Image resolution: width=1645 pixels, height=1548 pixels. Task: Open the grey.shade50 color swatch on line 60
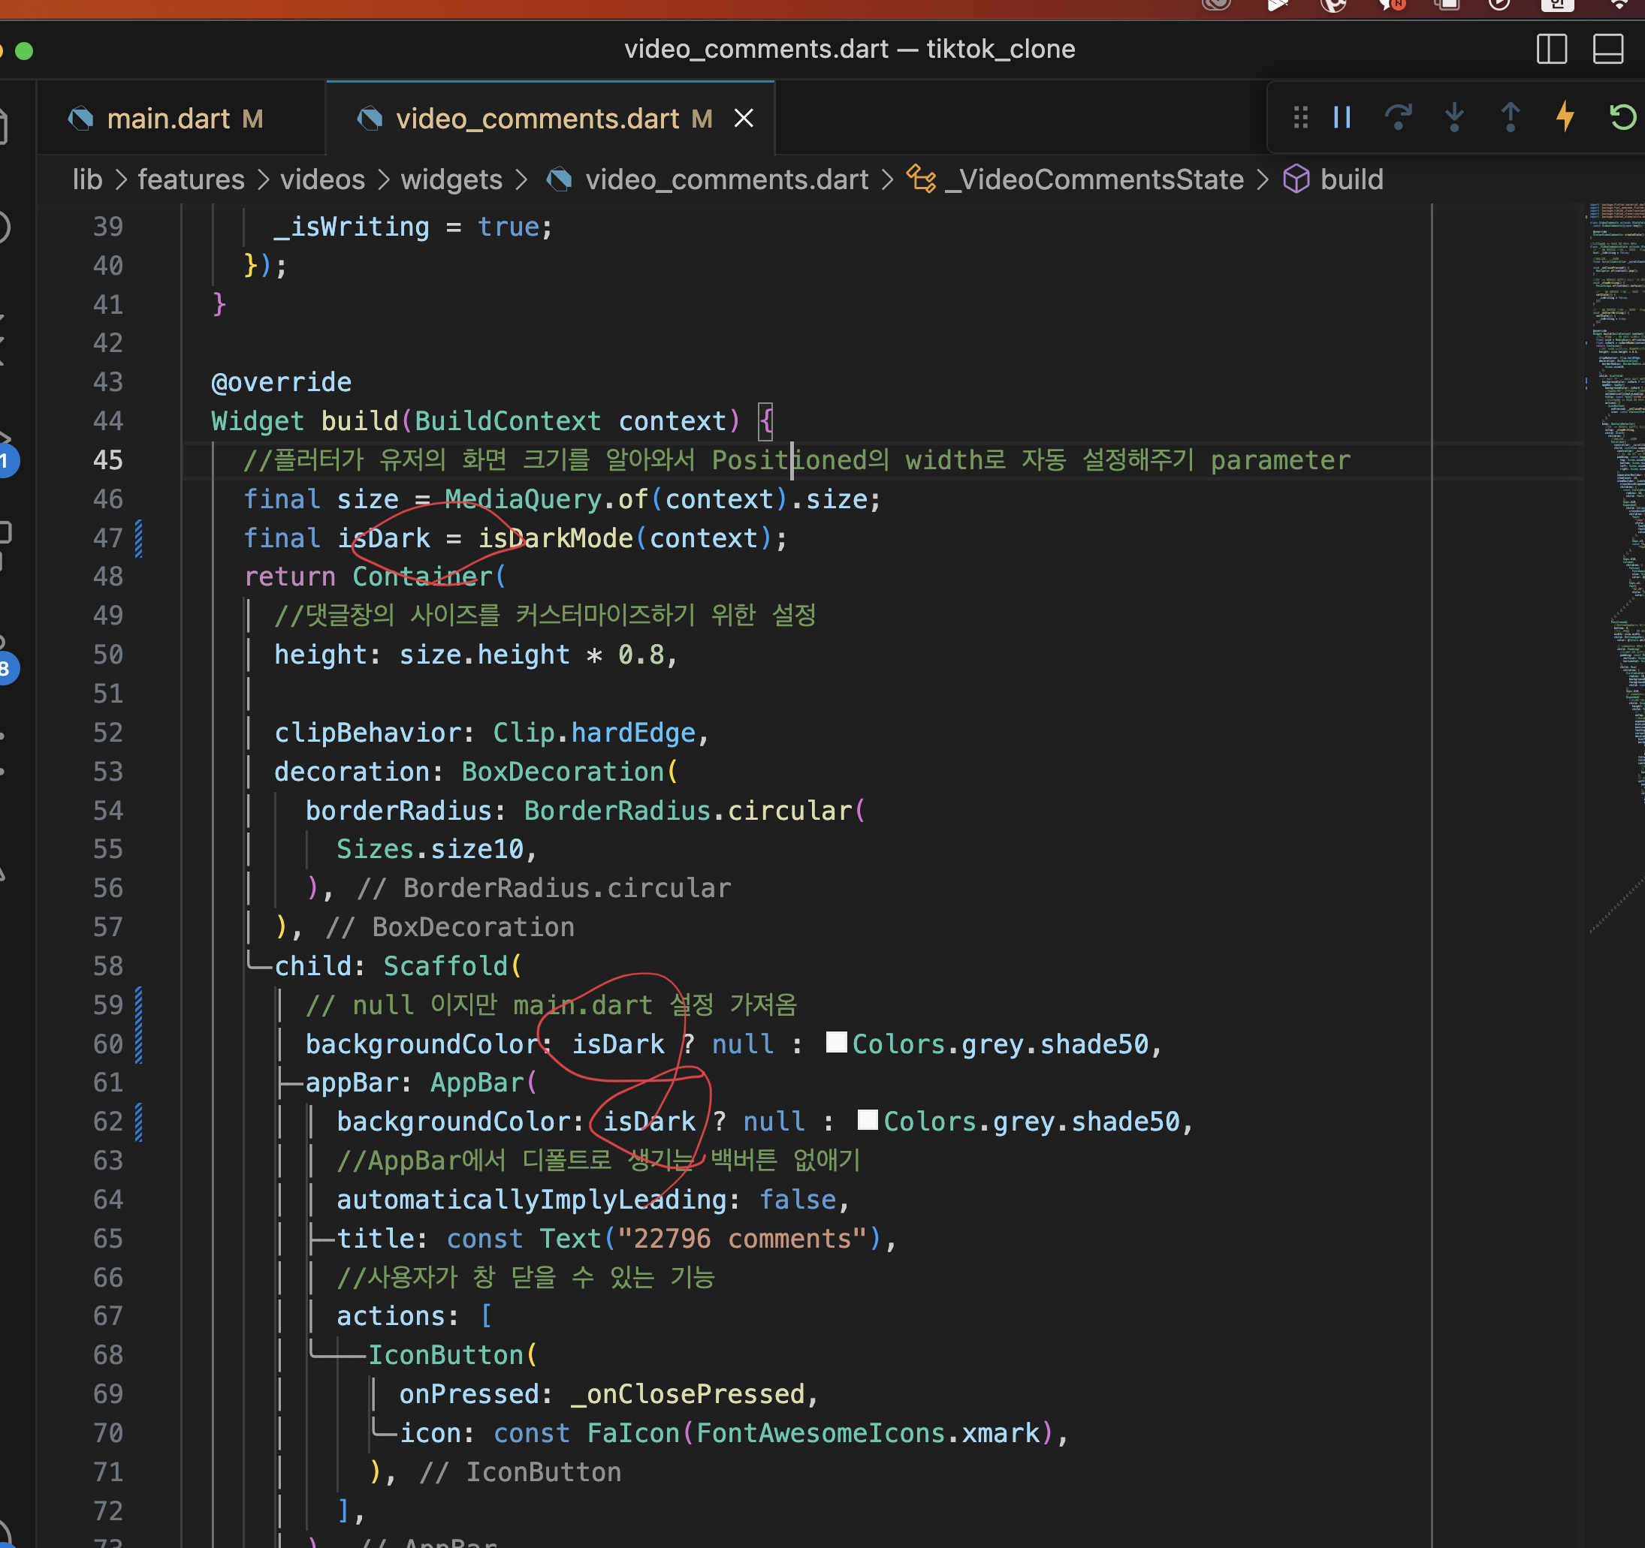pyautogui.click(x=837, y=1043)
